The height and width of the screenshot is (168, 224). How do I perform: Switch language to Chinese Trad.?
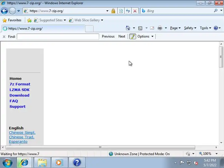tap(22, 137)
